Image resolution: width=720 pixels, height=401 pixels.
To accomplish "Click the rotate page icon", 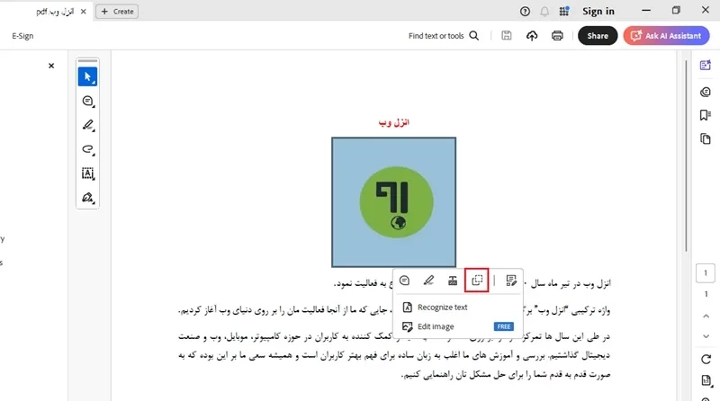I will pos(706,360).
